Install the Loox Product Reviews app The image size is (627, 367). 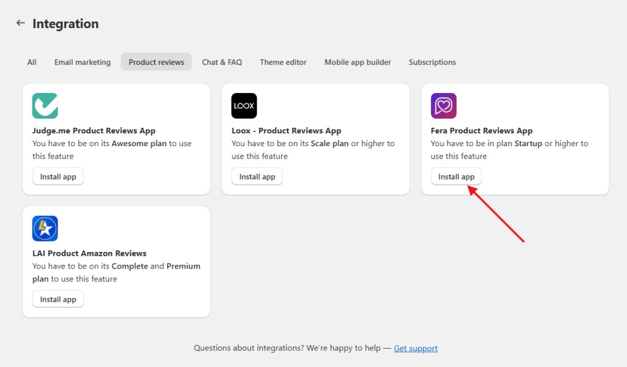257,177
